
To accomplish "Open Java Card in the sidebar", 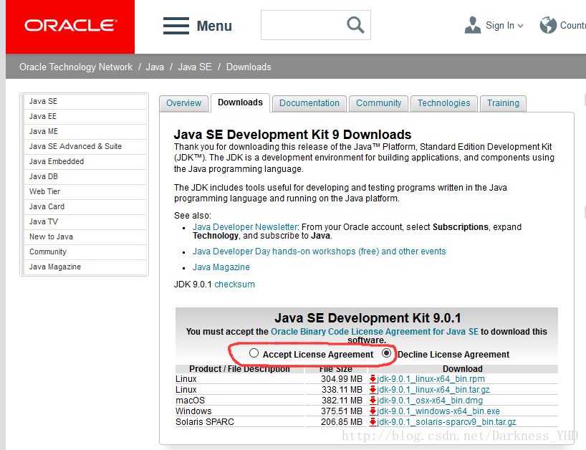I will 84,206.
